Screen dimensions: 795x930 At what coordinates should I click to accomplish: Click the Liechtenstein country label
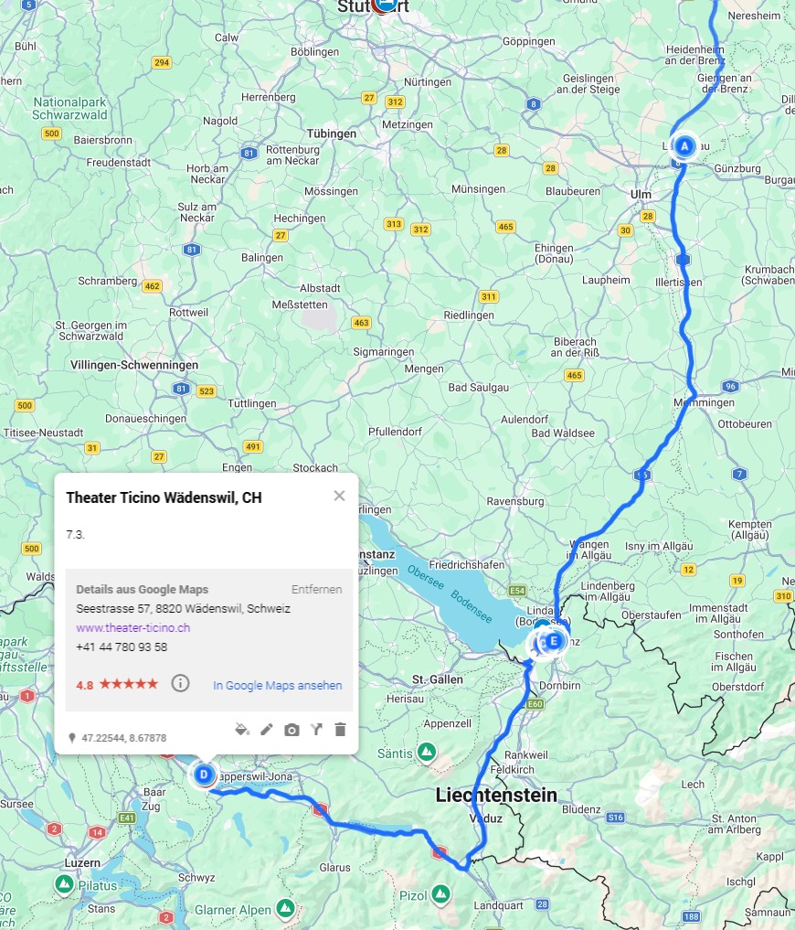click(x=496, y=795)
